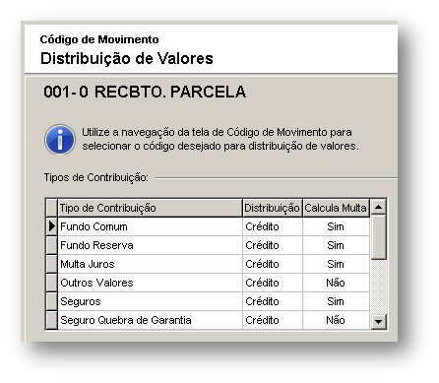Click the current-row arrow beside Fundo Comum

[x=51, y=226]
